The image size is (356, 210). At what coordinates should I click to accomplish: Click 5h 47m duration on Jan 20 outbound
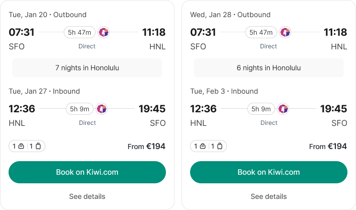80,32
